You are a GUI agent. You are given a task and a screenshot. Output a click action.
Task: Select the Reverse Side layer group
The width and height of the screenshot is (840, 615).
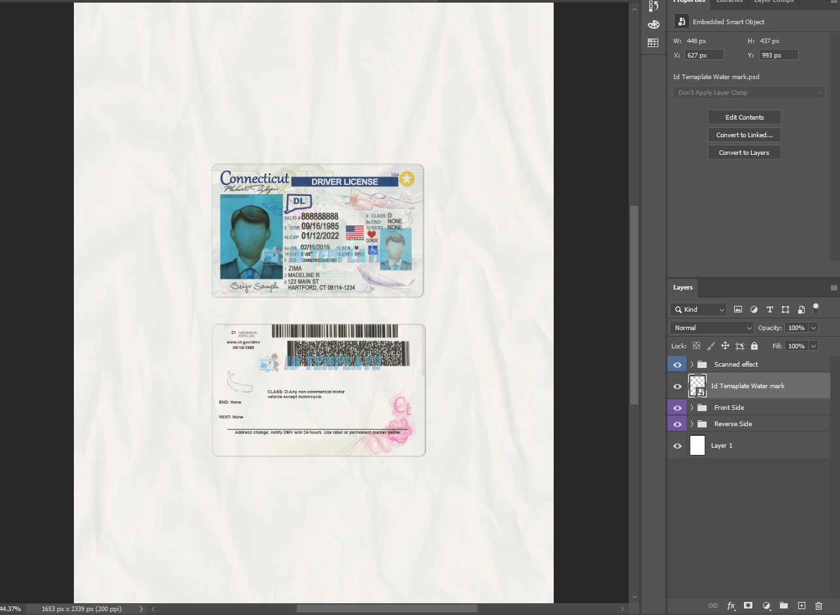(748, 424)
